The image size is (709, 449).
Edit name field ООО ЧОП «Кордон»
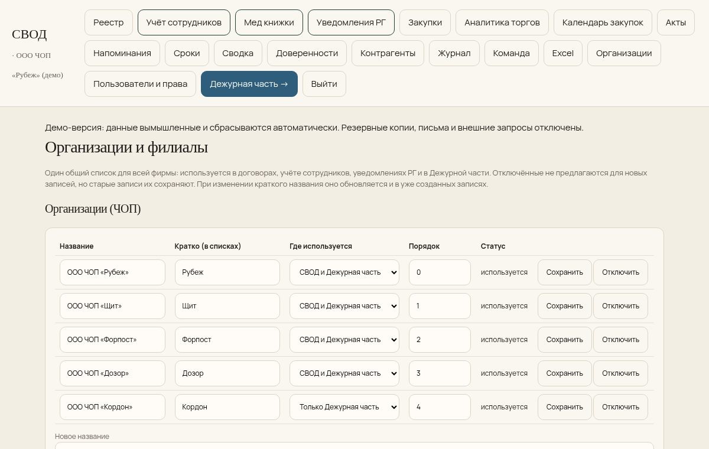click(112, 407)
